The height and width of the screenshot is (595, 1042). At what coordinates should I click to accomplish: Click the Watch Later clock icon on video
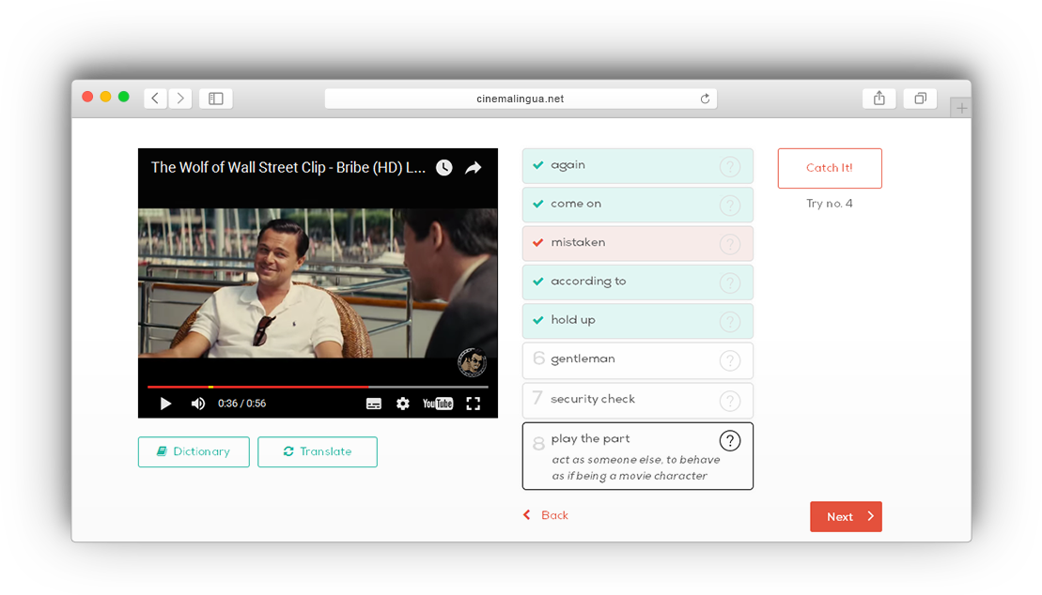pos(443,167)
